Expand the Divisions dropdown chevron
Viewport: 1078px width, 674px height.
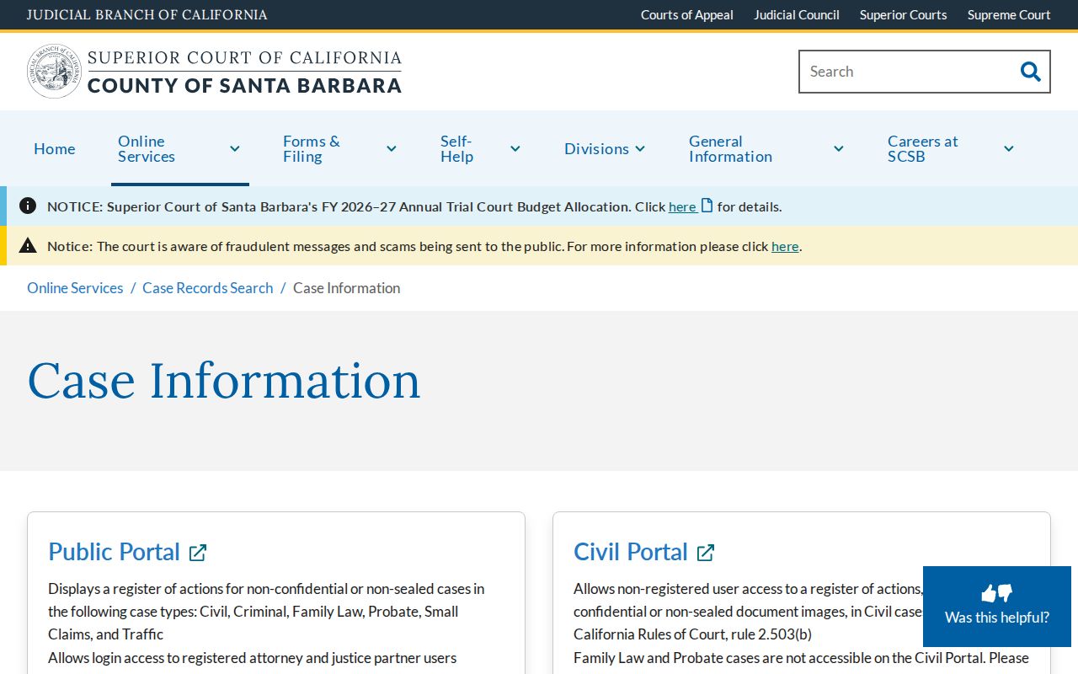click(x=640, y=149)
